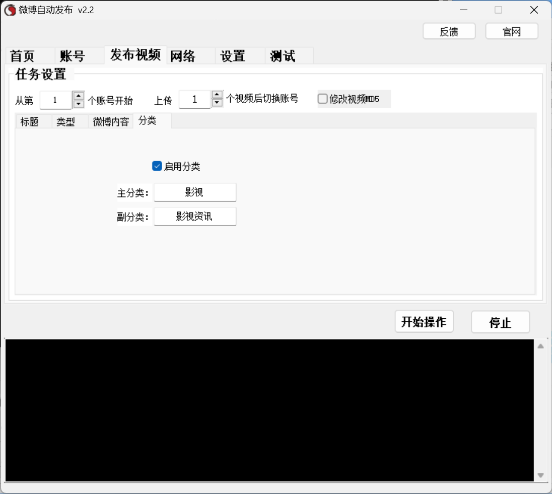Click the log scrollbar down arrow
Image resolution: width=552 pixels, height=494 pixels.
541,475
